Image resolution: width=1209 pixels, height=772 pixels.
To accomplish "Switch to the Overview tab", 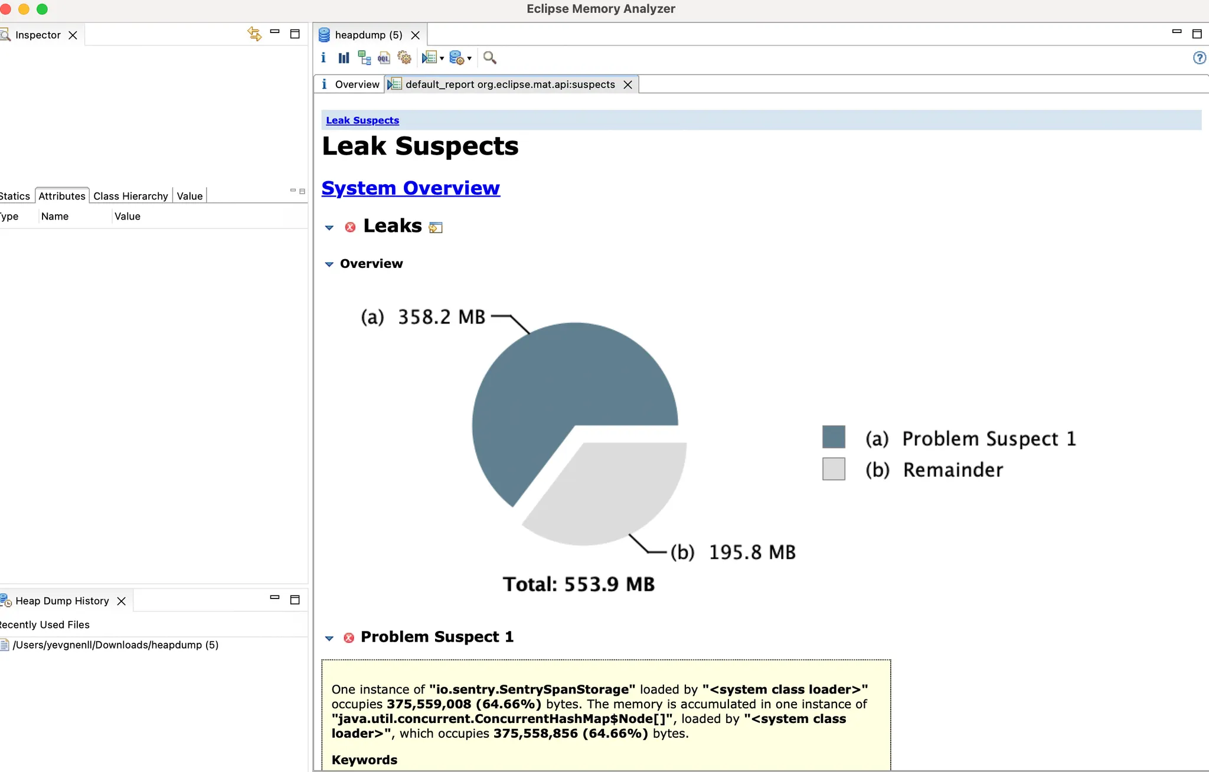I will point(350,84).
